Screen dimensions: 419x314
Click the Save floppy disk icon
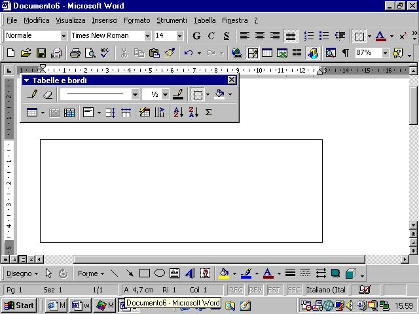coord(41,53)
